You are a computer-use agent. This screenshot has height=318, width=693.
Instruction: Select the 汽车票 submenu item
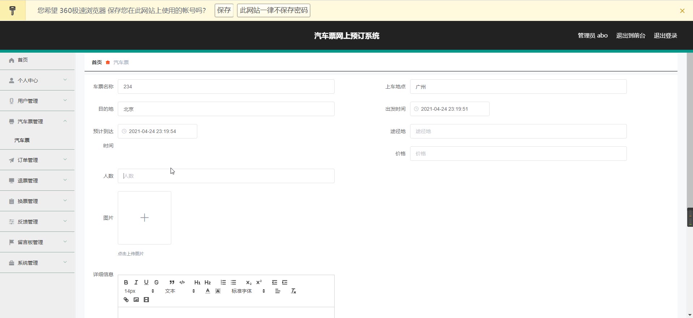[22, 140]
